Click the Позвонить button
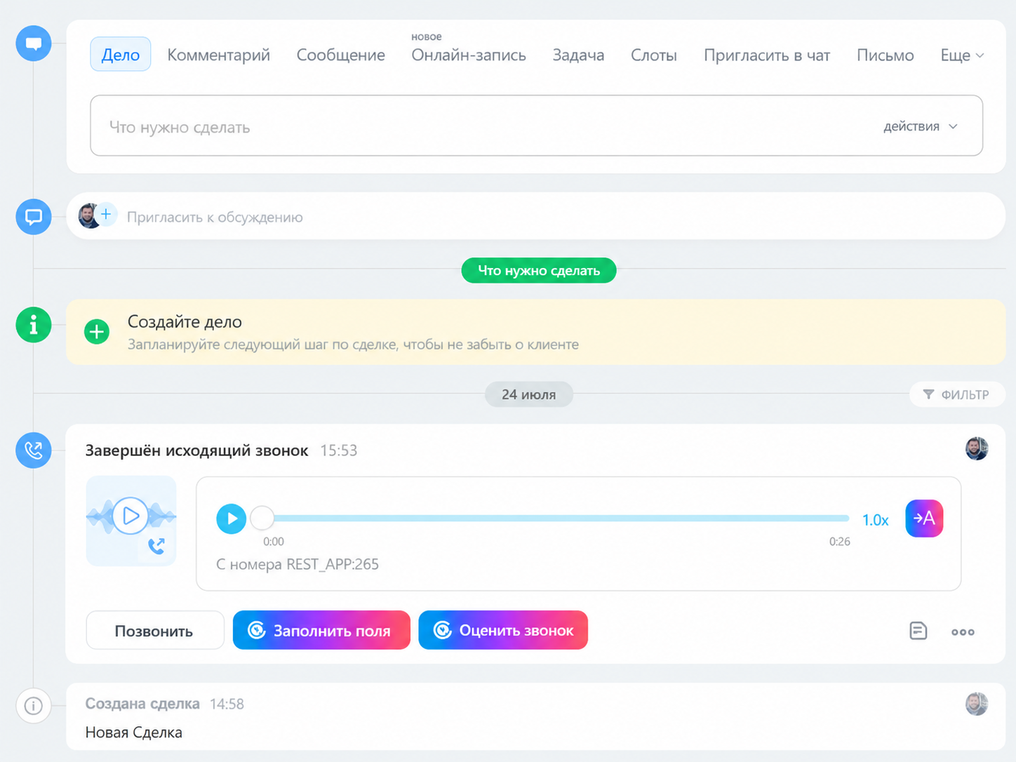Viewport: 1016px width, 762px height. (x=154, y=630)
